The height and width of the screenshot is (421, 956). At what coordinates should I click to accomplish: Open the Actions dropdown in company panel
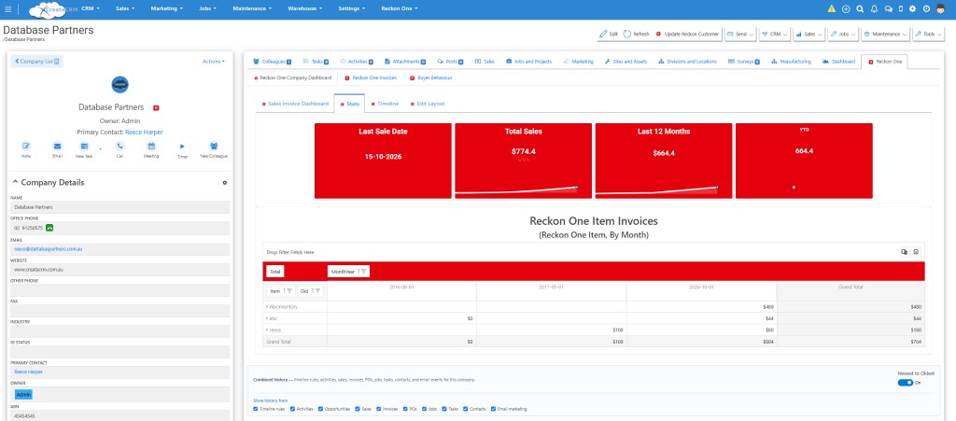(214, 62)
